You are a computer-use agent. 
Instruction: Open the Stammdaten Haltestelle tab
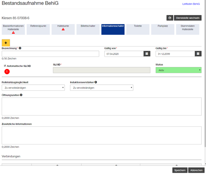(188, 29)
